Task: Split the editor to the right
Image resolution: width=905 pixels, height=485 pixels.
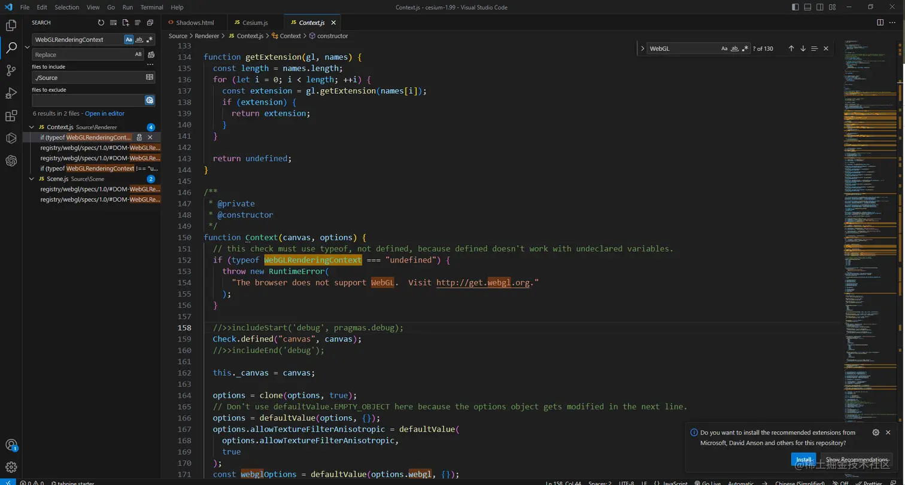Action: pos(880,23)
